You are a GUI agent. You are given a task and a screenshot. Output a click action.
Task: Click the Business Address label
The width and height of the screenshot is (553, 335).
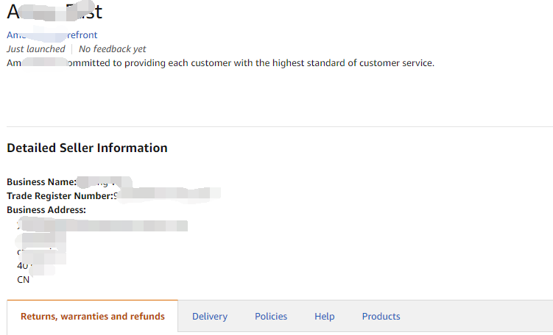(x=46, y=209)
